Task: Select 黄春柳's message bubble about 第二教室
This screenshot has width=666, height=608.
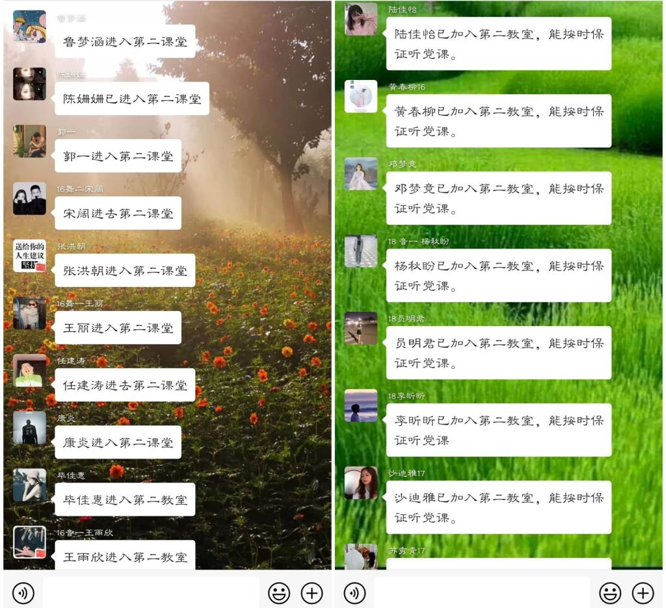Action: tap(499, 121)
